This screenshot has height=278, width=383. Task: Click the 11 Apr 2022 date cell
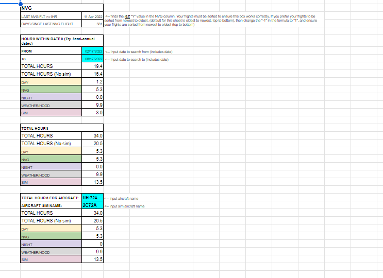coord(93,17)
